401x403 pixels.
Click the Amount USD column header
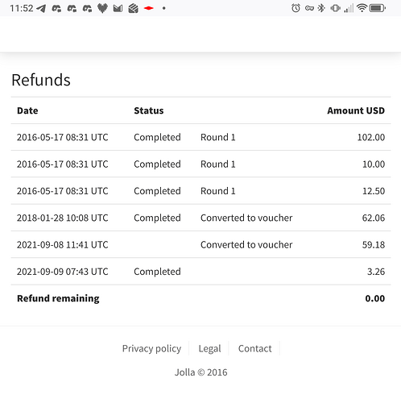tap(356, 110)
